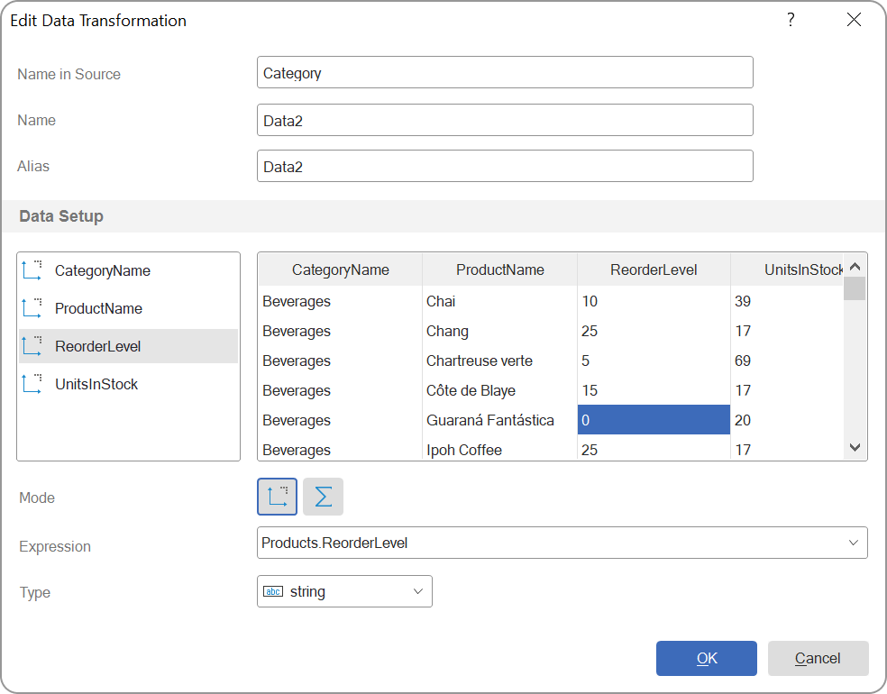
Task: Dismiss the dialog using Cancel
Action: [x=818, y=658]
